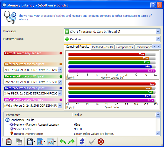
Task: Toggle the magenta Reference Processor square
Action: coord(61,100)
